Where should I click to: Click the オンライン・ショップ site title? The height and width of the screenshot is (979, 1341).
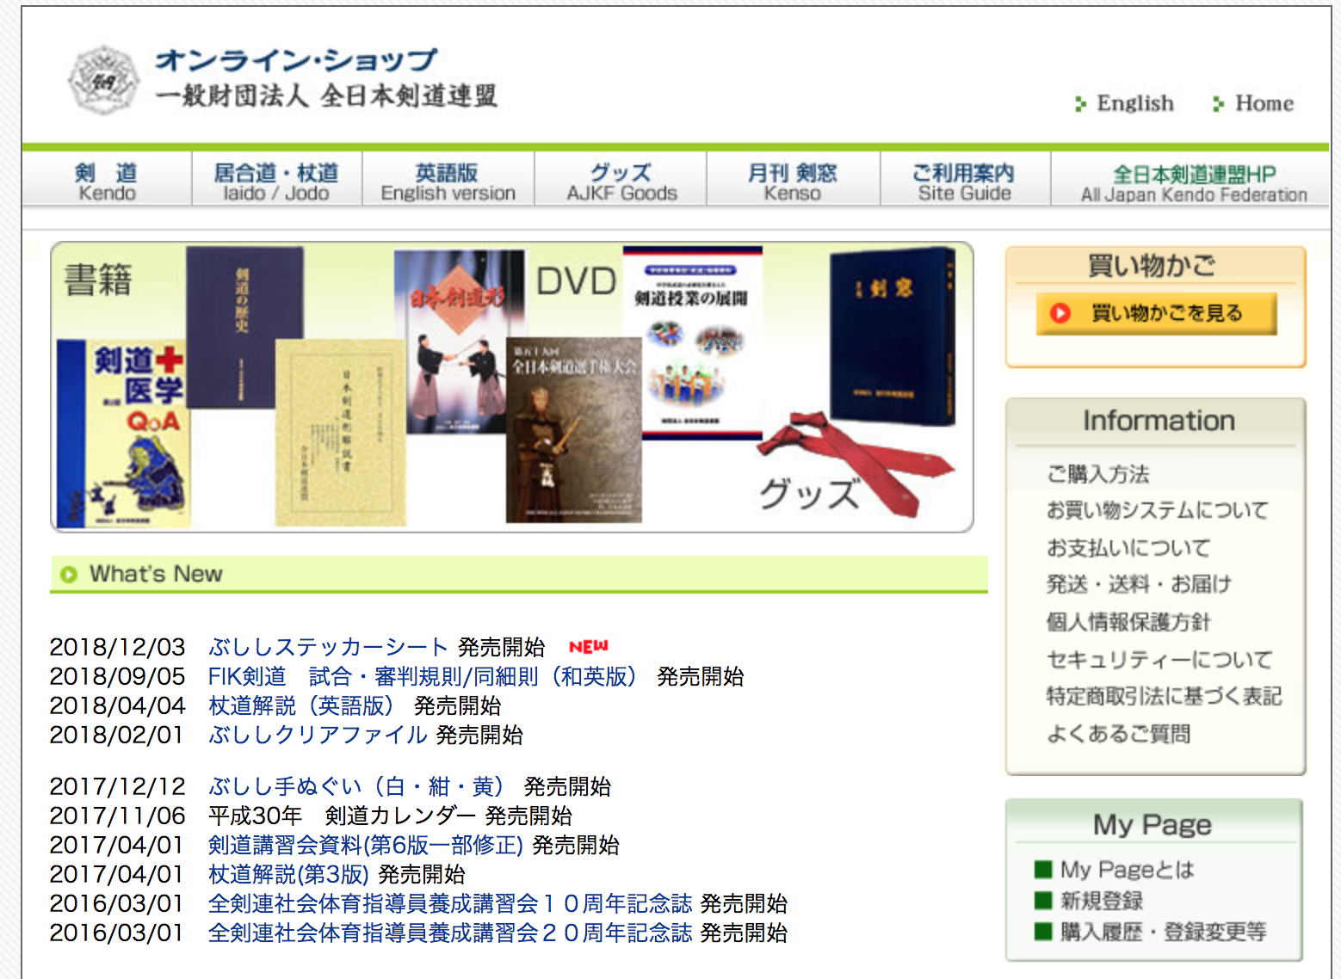(x=297, y=59)
